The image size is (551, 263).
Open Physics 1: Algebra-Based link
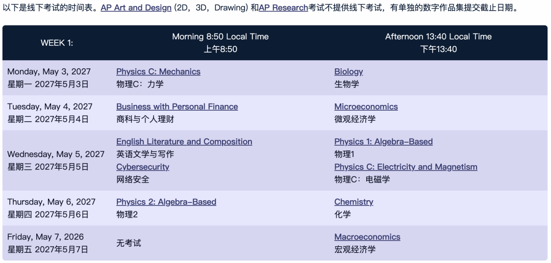pyautogui.click(x=383, y=142)
